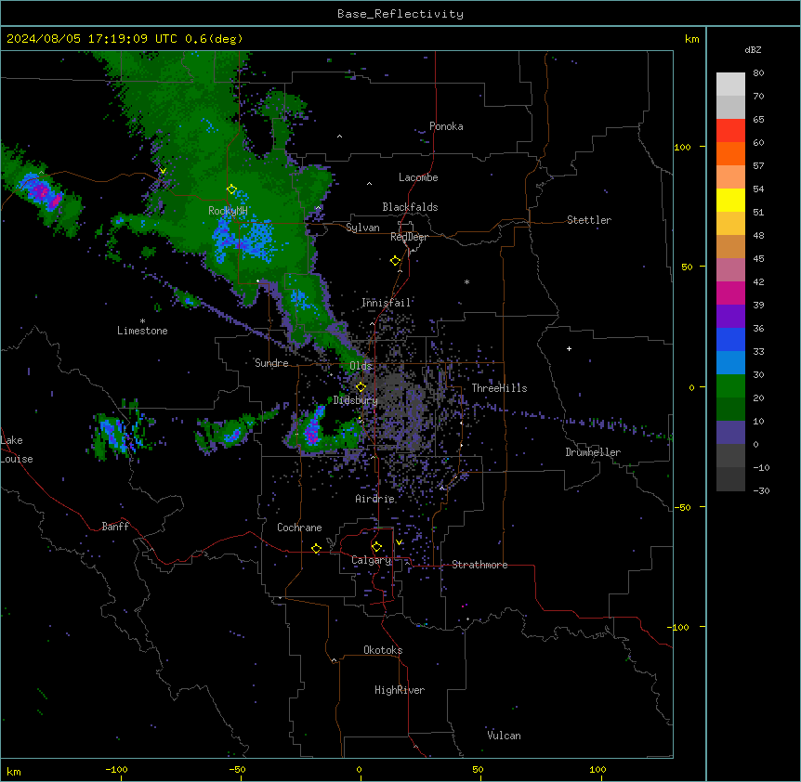Click the ThreeHills map label

click(x=499, y=388)
